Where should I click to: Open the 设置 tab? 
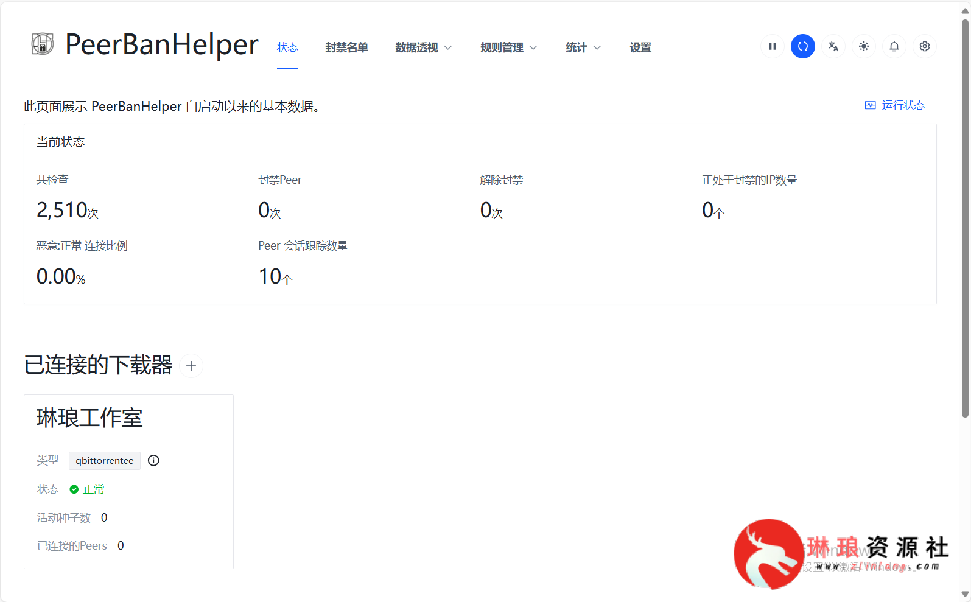pyautogui.click(x=640, y=47)
